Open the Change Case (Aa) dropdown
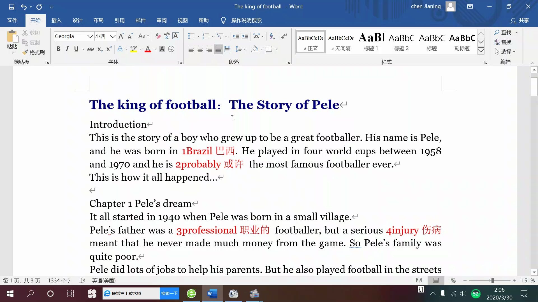The image size is (538, 302). [x=143, y=36]
